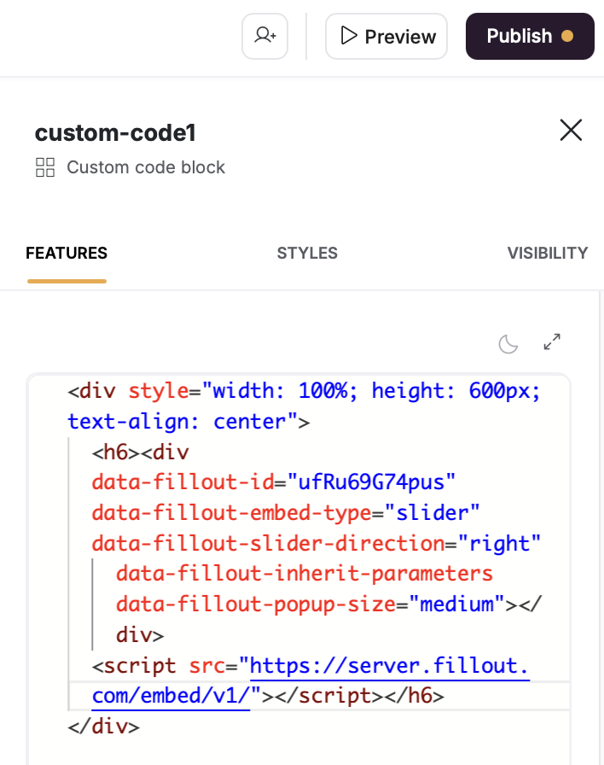
Task: Click the closing </h6> tag
Action: coord(414,696)
